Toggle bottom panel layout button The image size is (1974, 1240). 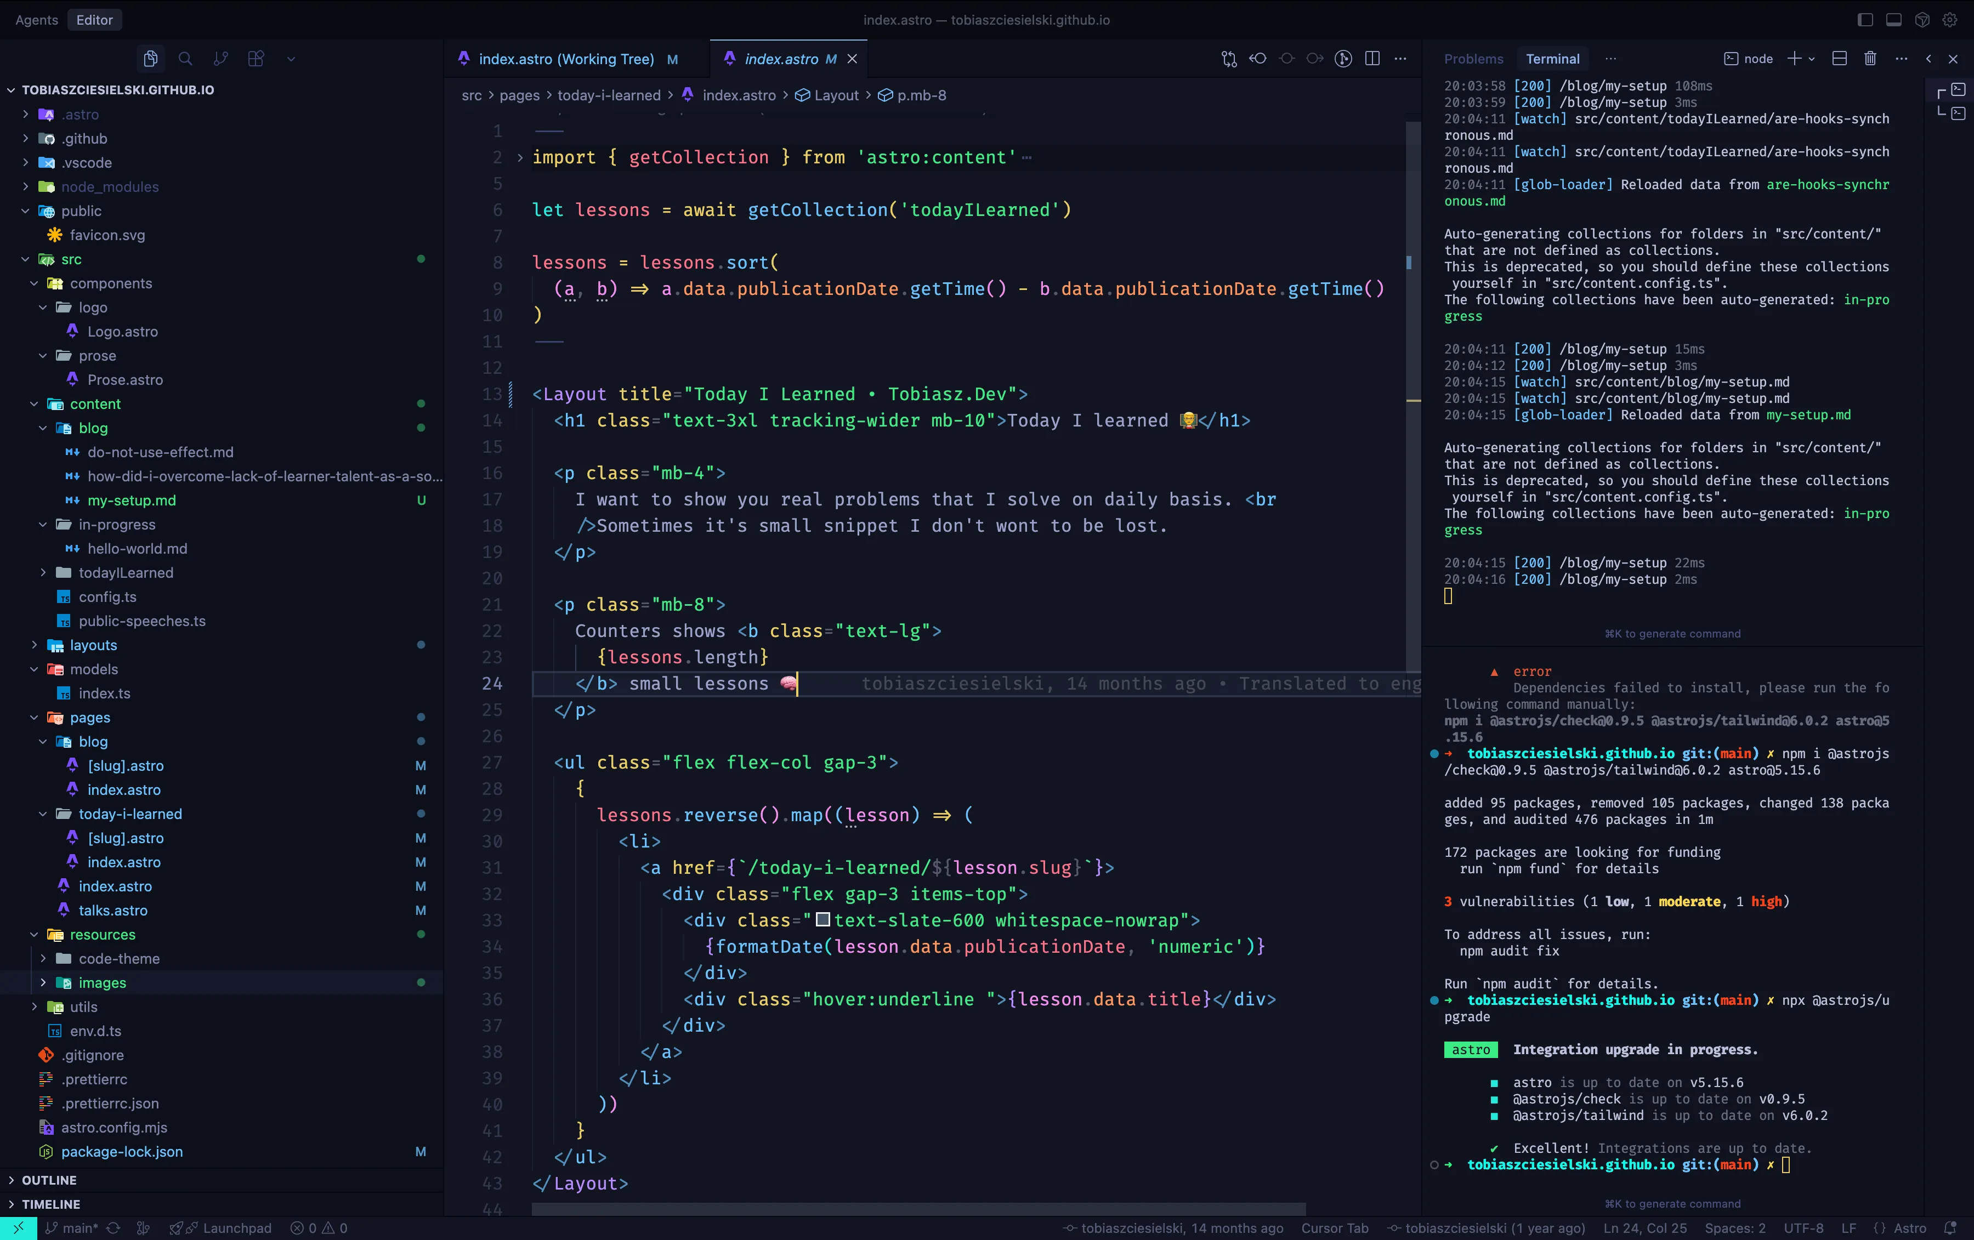[x=1893, y=20]
